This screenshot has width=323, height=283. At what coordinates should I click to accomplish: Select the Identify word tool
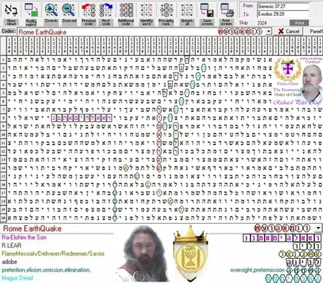(147, 14)
